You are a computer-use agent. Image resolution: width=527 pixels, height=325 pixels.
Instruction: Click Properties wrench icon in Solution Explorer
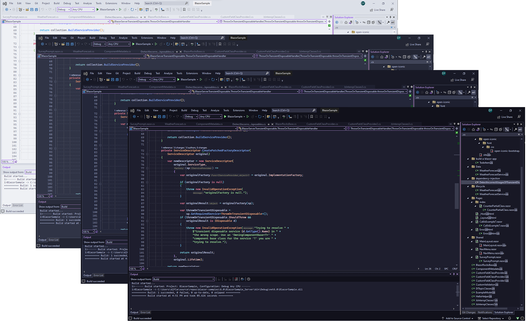(x=516, y=129)
